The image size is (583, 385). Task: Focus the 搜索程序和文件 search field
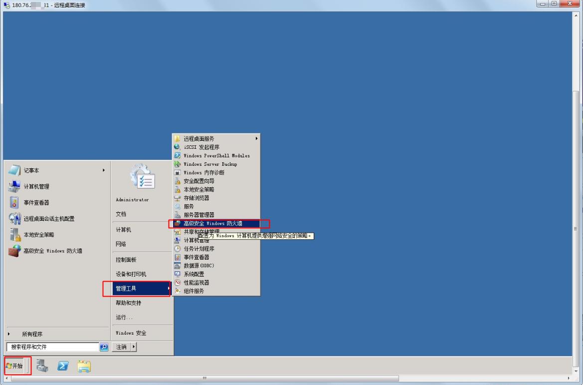click(52, 347)
